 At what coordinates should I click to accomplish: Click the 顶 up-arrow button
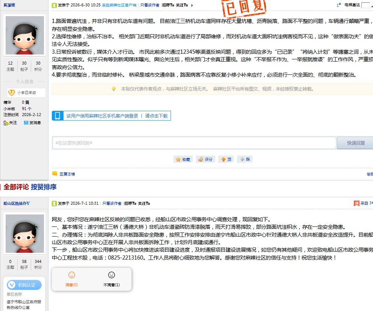coord(226,159)
